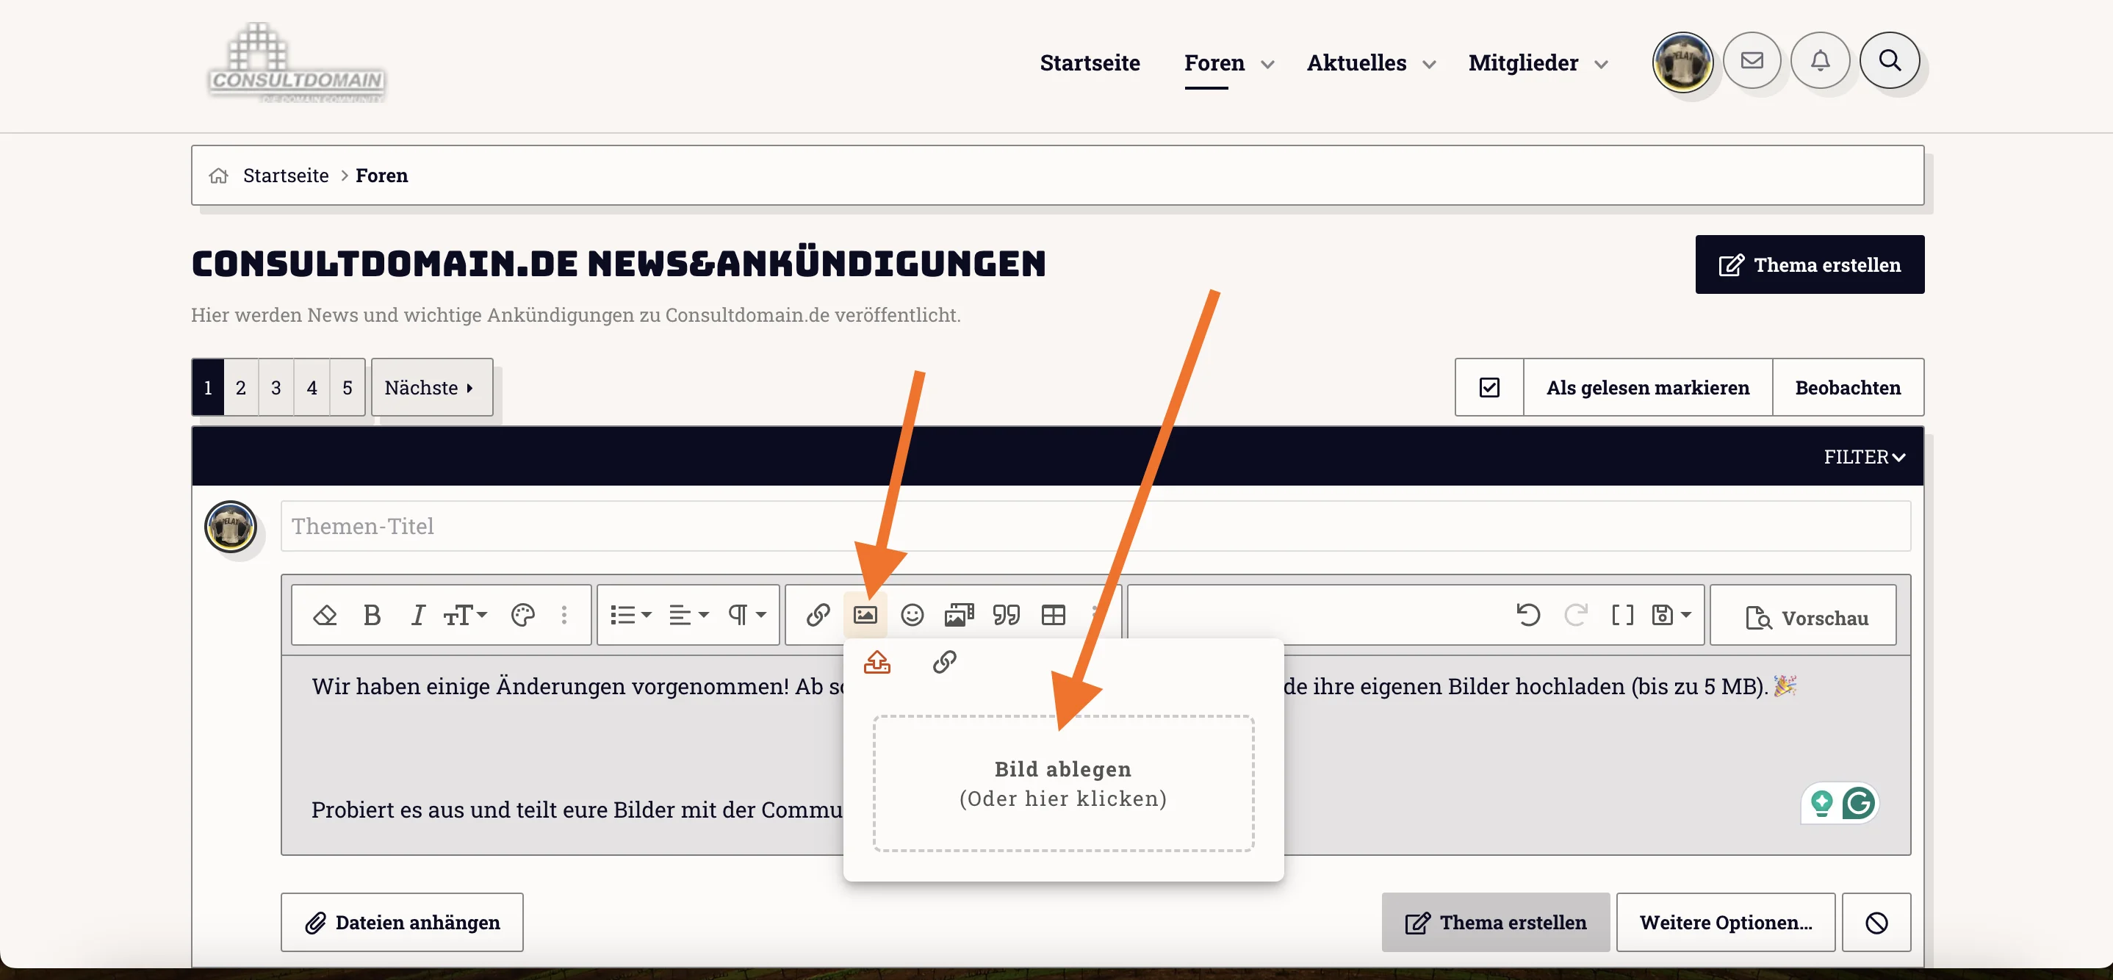Go to page 5
Screen dimensions: 2113x980
coord(348,388)
